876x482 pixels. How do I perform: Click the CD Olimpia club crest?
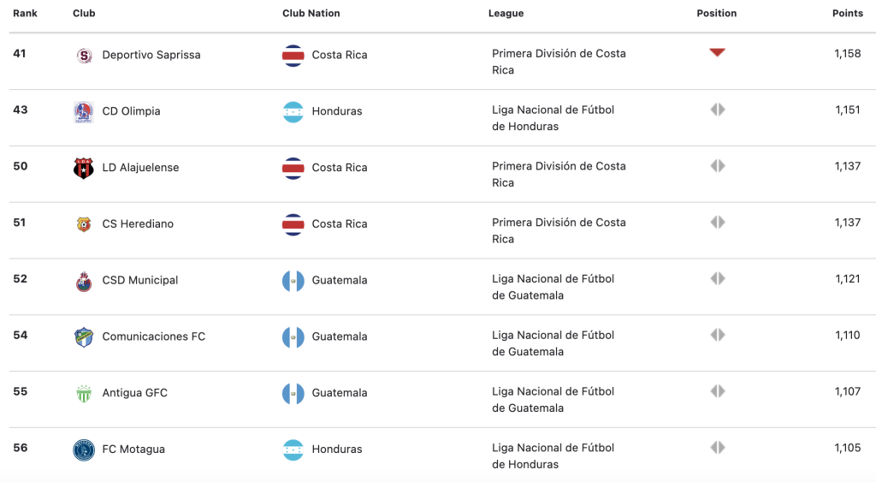pos(84,112)
